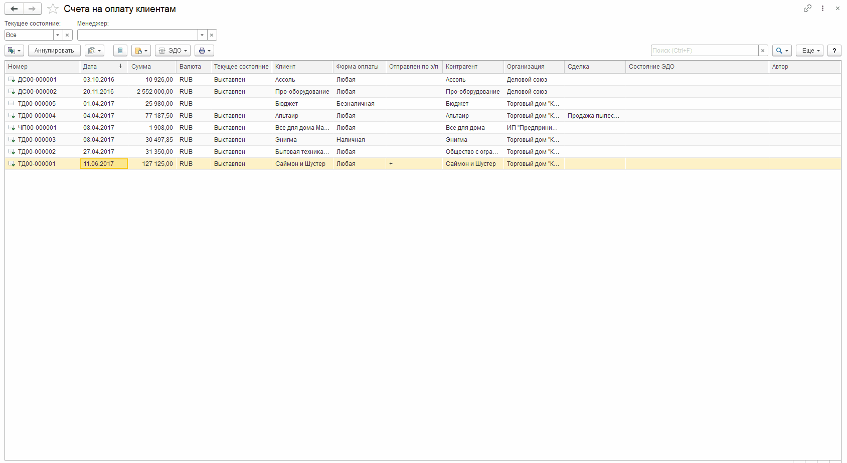Open the create-based-on dropdown button
This screenshot has height=463, width=847.
coord(14,51)
